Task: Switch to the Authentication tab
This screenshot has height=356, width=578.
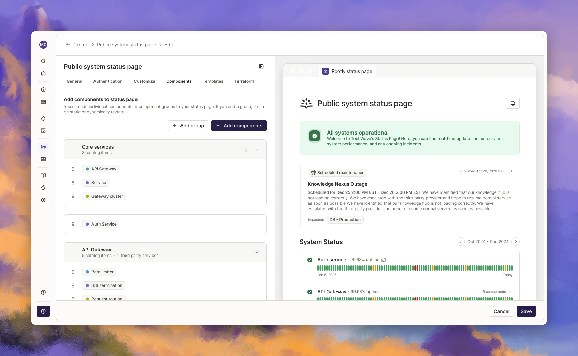Action: coord(108,81)
